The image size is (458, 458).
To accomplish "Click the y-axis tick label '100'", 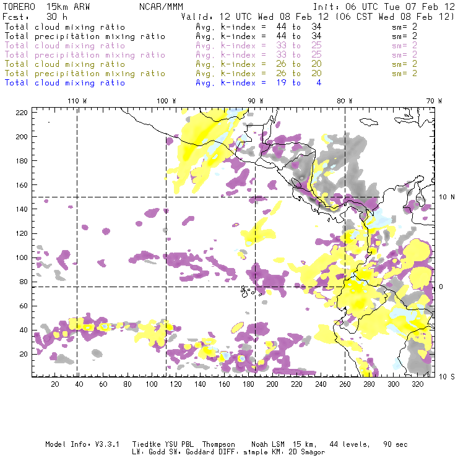I will point(22,257).
